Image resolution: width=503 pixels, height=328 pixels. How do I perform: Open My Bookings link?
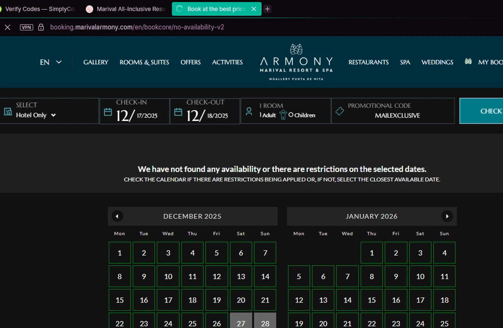tap(490, 62)
